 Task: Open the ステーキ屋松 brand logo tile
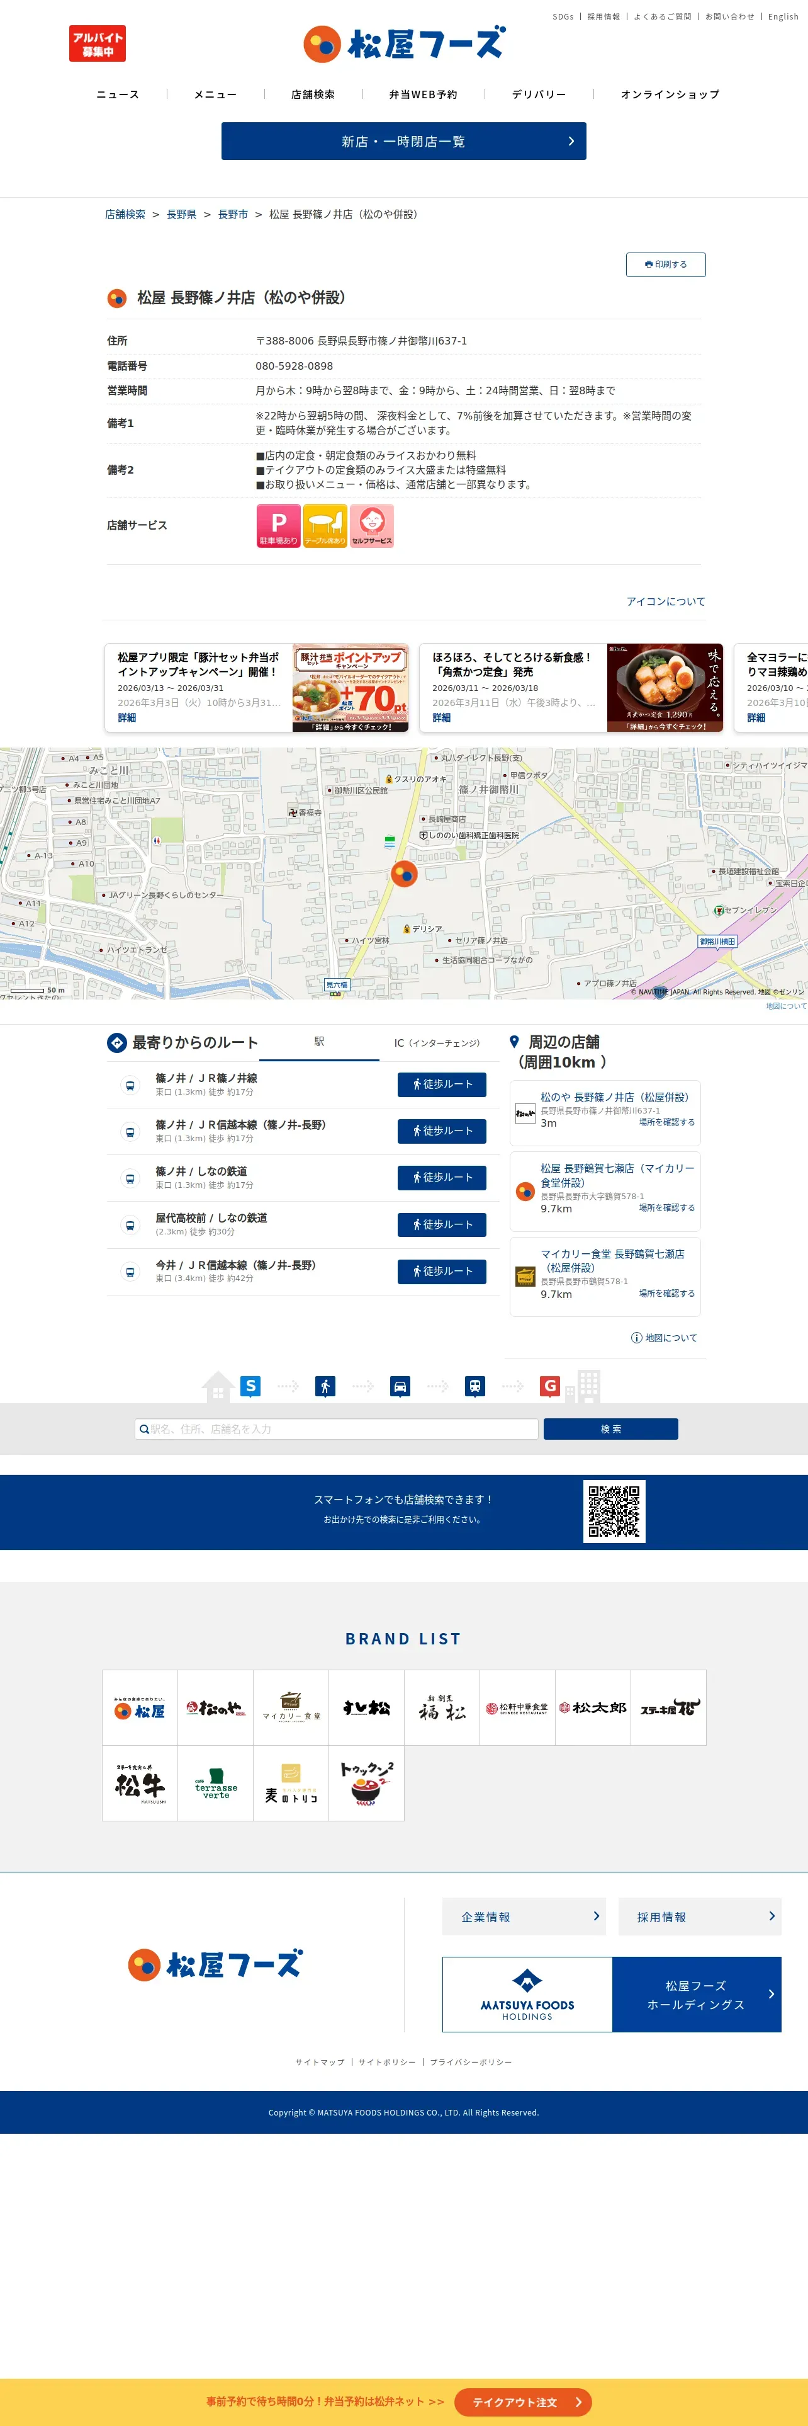(x=668, y=1709)
